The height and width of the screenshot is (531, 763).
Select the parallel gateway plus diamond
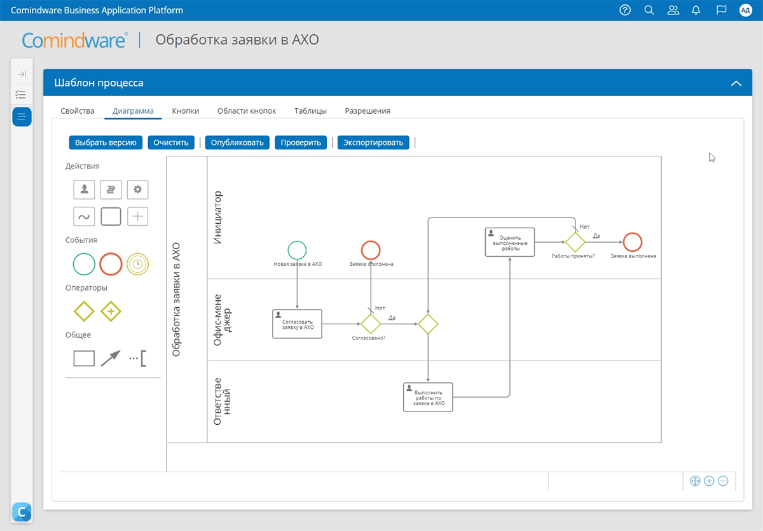pos(111,312)
